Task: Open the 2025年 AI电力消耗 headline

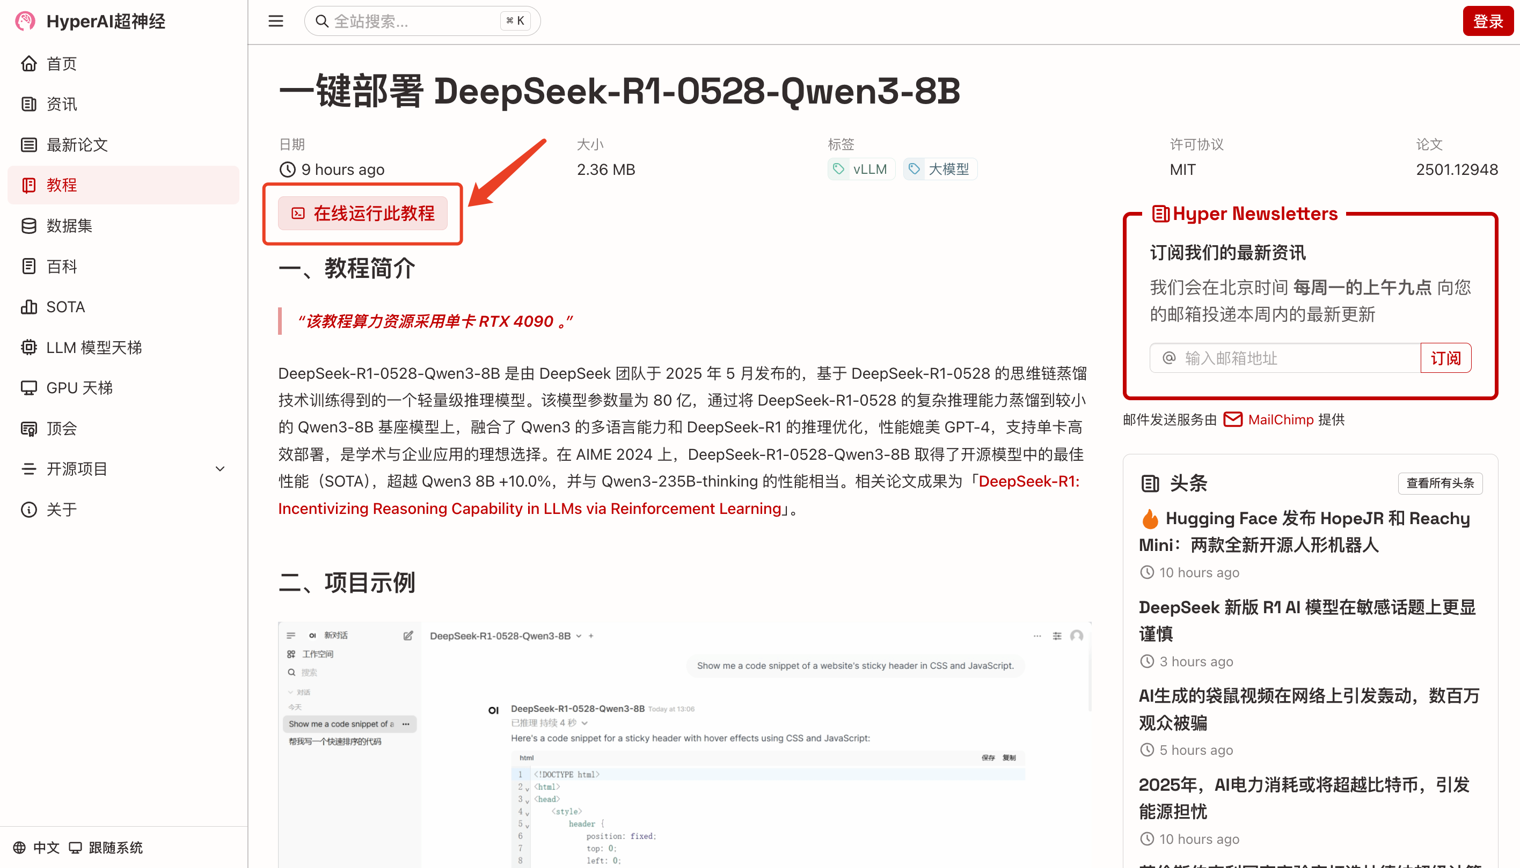Action: coord(1304,798)
